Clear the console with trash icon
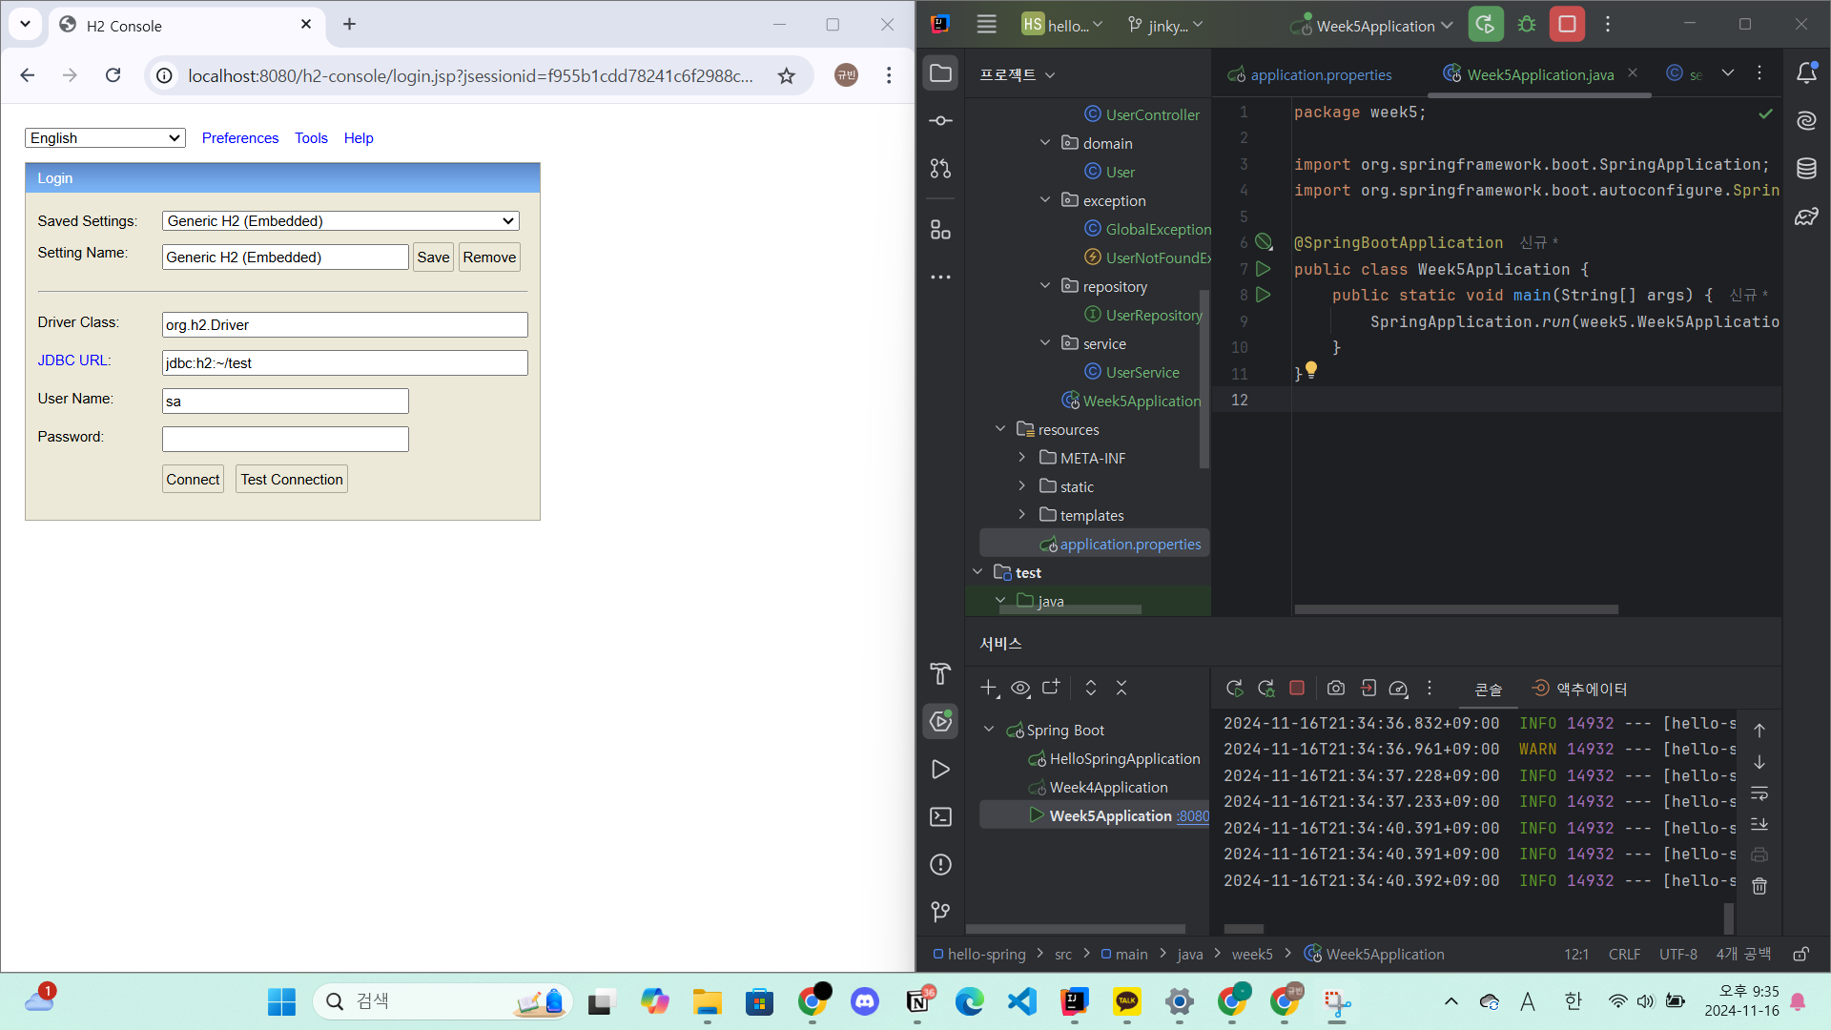The width and height of the screenshot is (1831, 1030). (x=1759, y=886)
